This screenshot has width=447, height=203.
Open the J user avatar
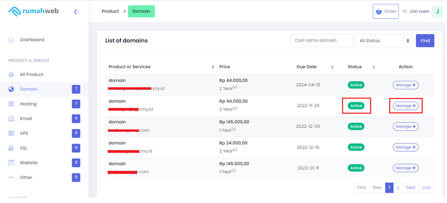point(437,11)
